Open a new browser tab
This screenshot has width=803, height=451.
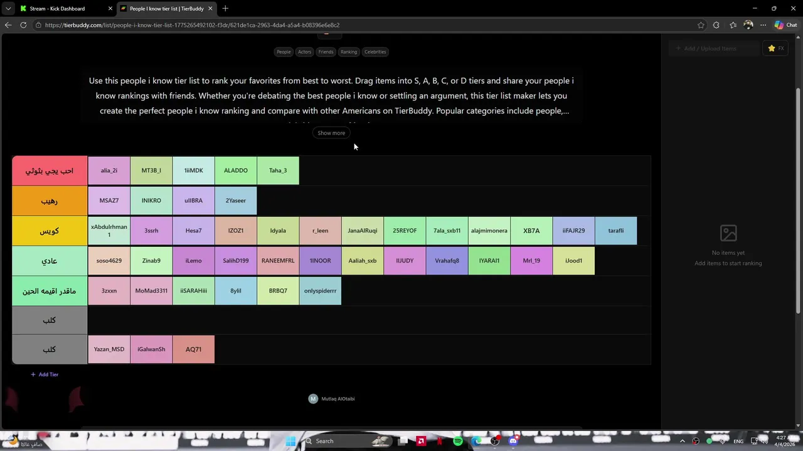(x=225, y=9)
